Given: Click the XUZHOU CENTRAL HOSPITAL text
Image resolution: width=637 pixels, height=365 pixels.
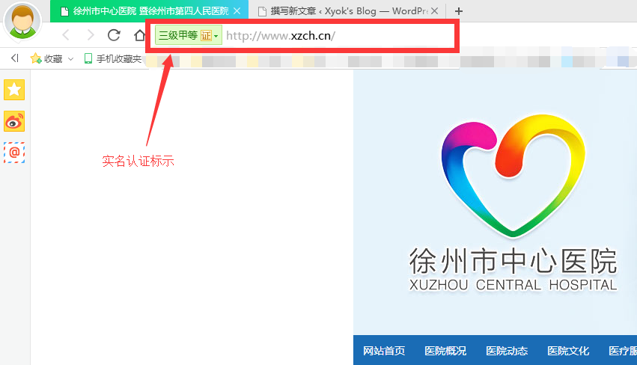Looking at the screenshot, I should 513,285.
